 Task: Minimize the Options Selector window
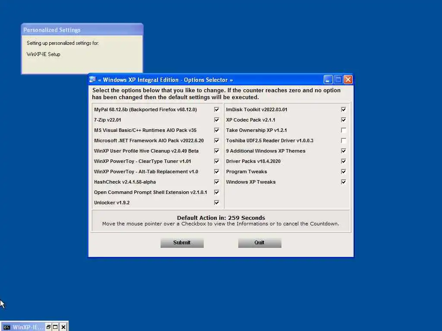328,80
